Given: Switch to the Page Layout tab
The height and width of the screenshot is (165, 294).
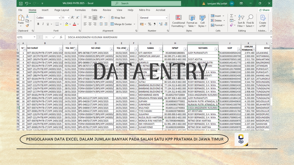Looking at the screenshot, I should [62, 10].
